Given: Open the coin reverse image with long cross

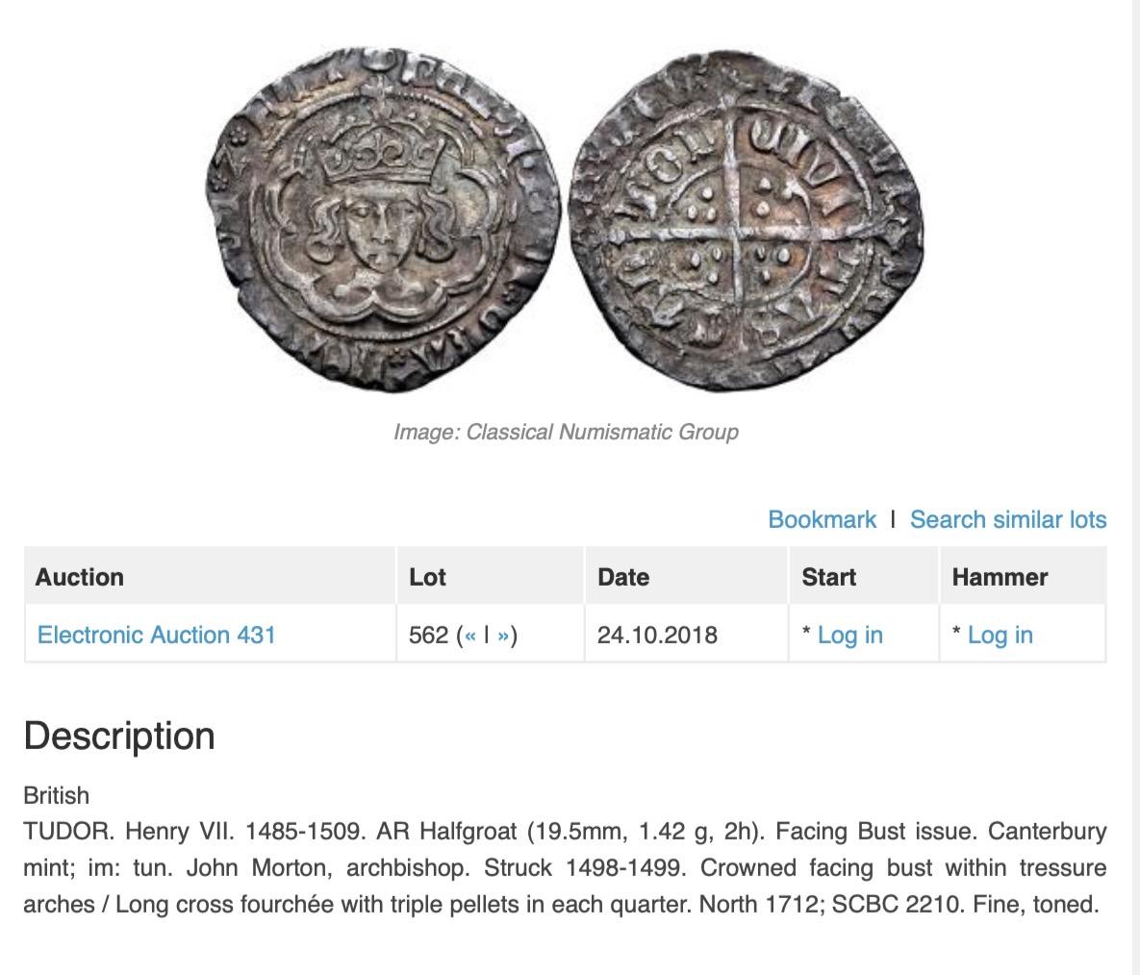Looking at the screenshot, I should (x=746, y=219).
